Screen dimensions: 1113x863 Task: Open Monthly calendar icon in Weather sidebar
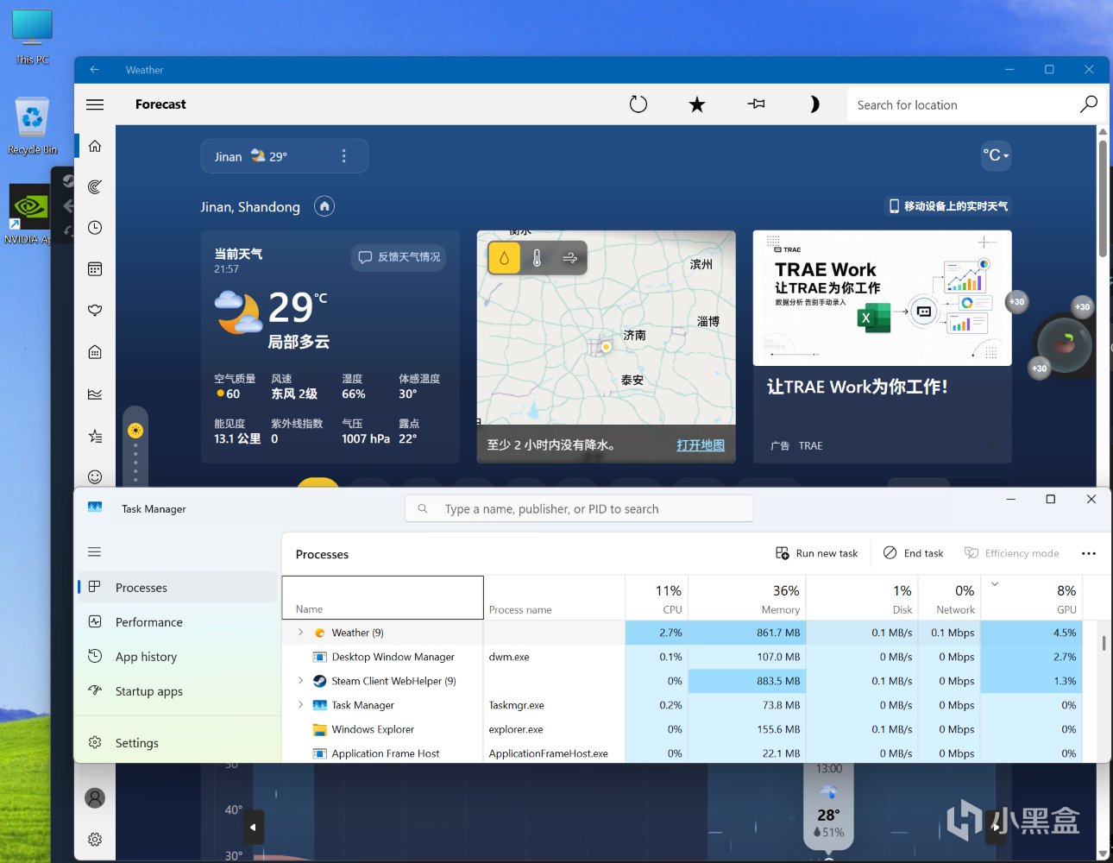point(95,269)
